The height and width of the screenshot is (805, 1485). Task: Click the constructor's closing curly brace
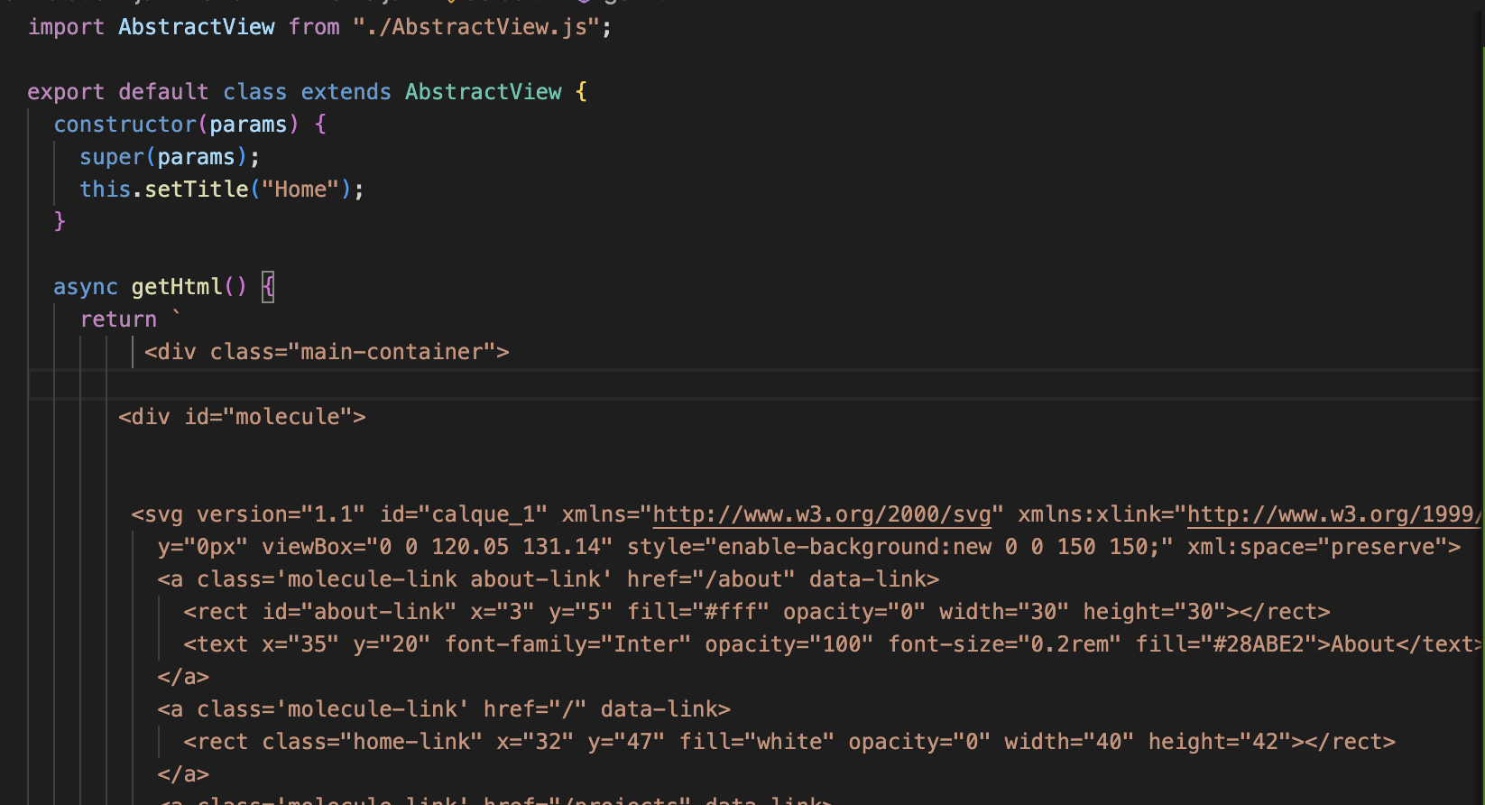(x=60, y=222)
